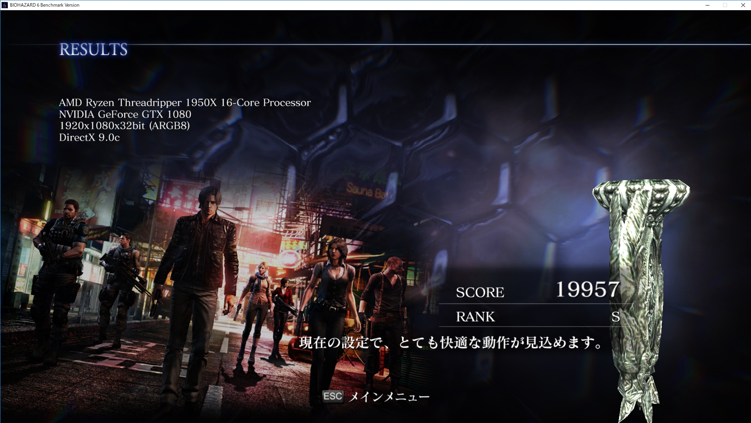Click the 1920x1080x32bit resolution text

point(124,126)
